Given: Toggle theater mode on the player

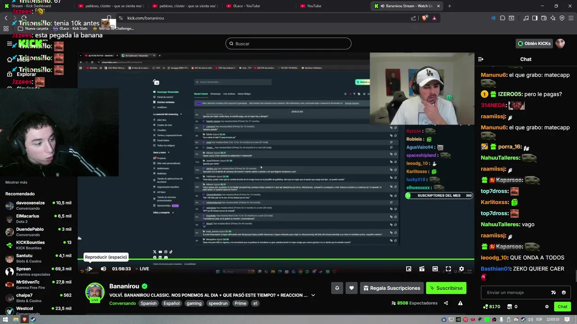Looking at the screenshot, I should (x=435, y=269).
